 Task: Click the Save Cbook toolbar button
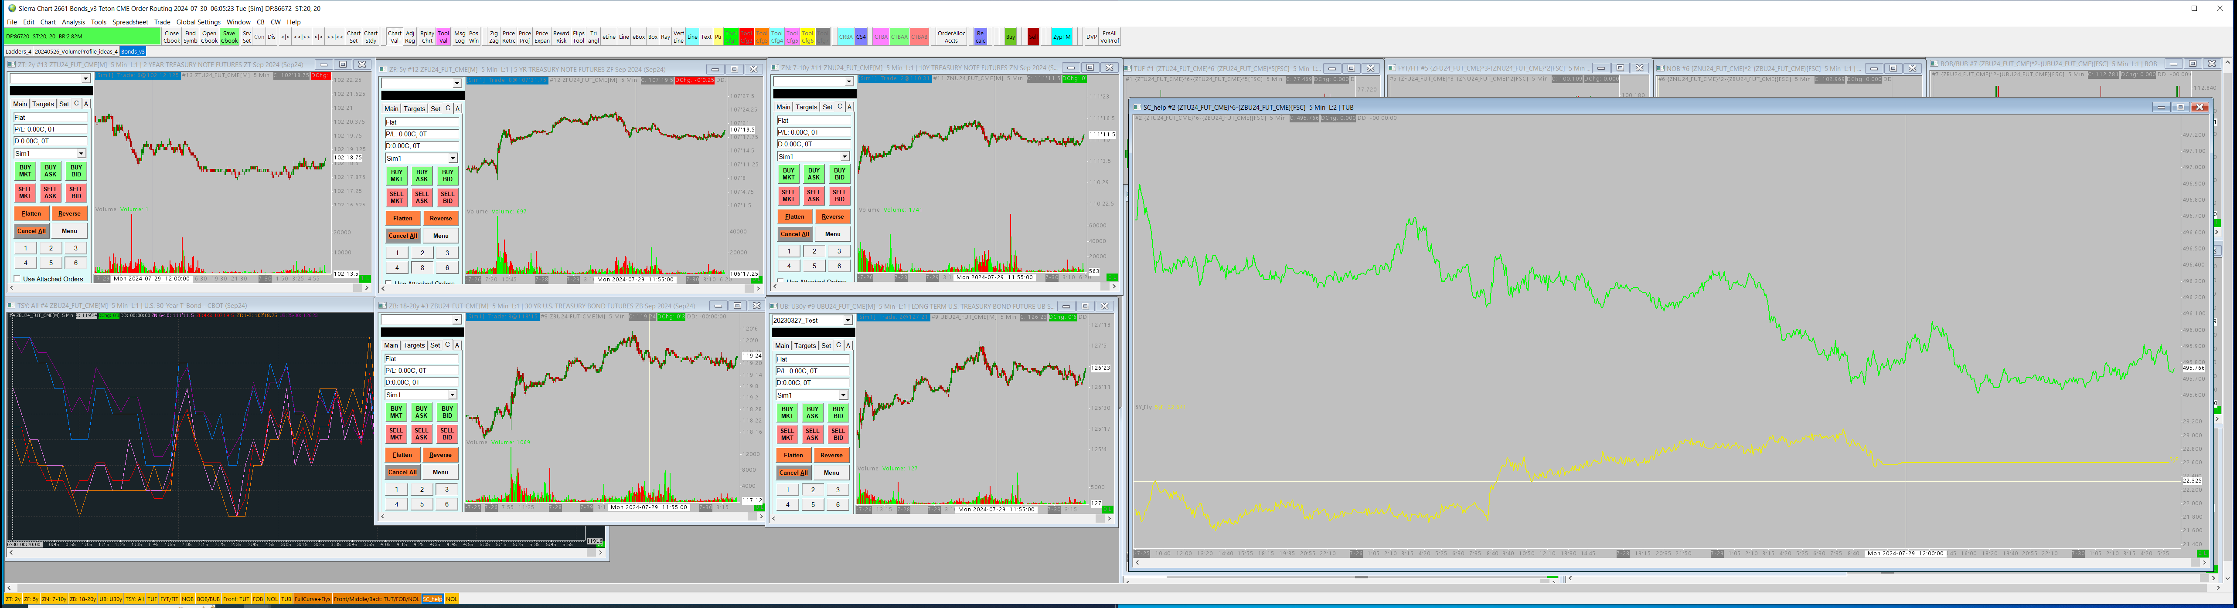point(229,37)
